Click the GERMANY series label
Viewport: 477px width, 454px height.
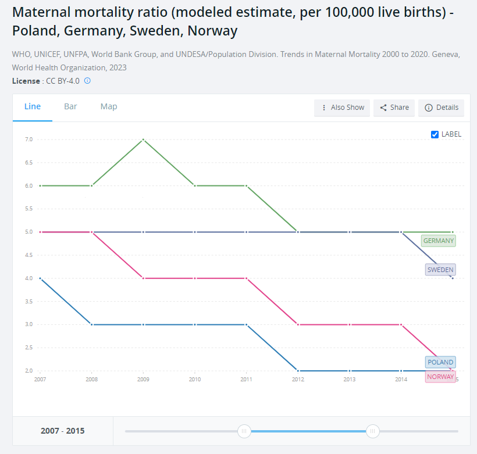click(439, 241)
